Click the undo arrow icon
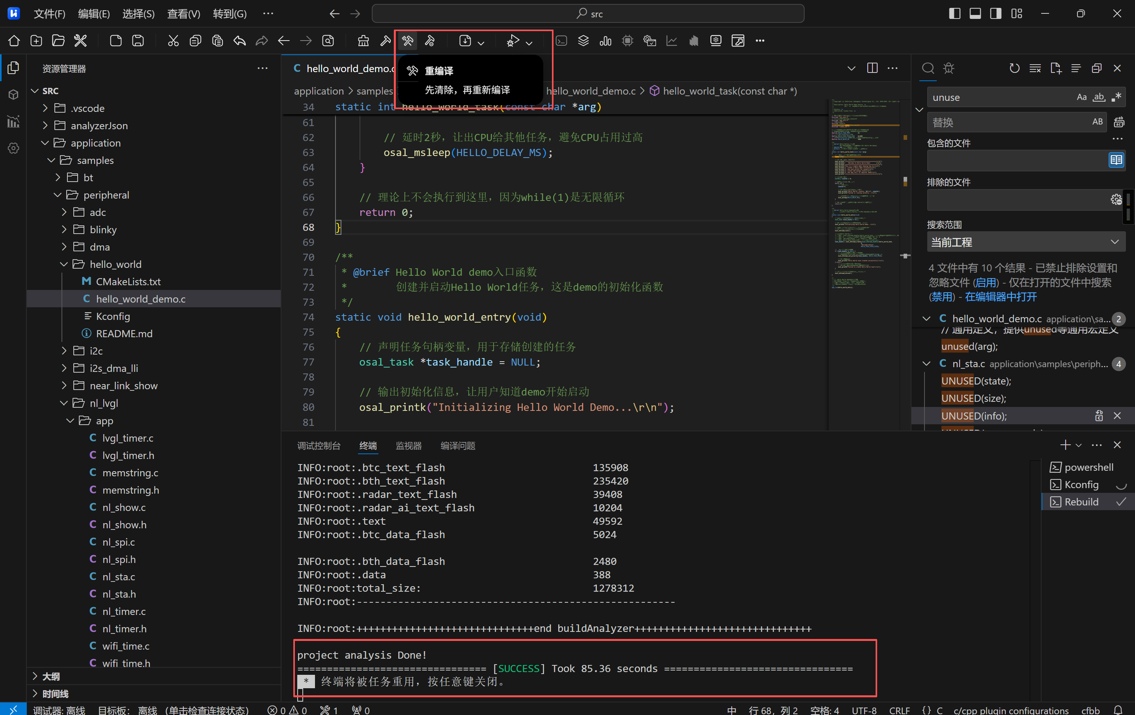1135x715 pixels. pos(239,41)
